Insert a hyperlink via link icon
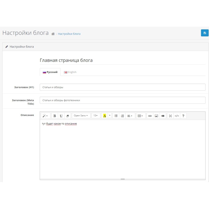Image resolution: width=209 pixels, height=209 pixels. (x=150, y=116)
